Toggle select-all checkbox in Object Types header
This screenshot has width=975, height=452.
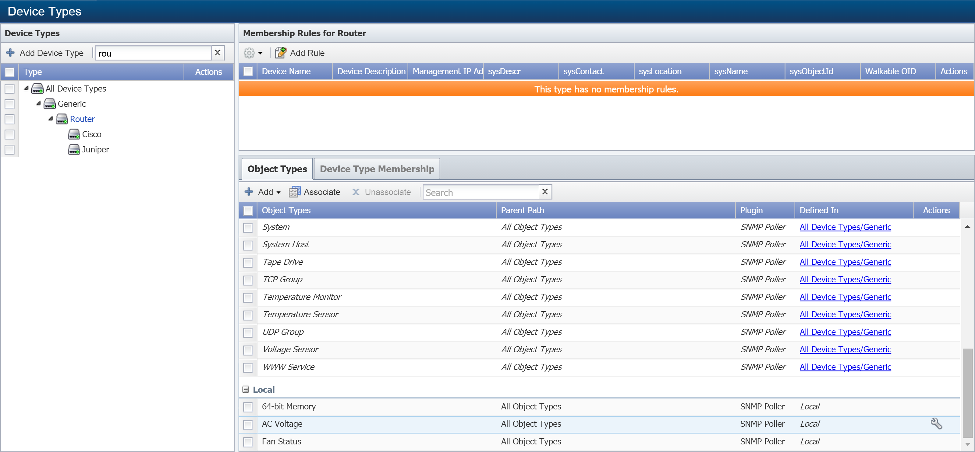tap(248, 210)
